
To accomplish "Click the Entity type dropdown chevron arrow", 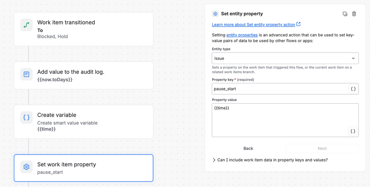I will coord(353,58).
